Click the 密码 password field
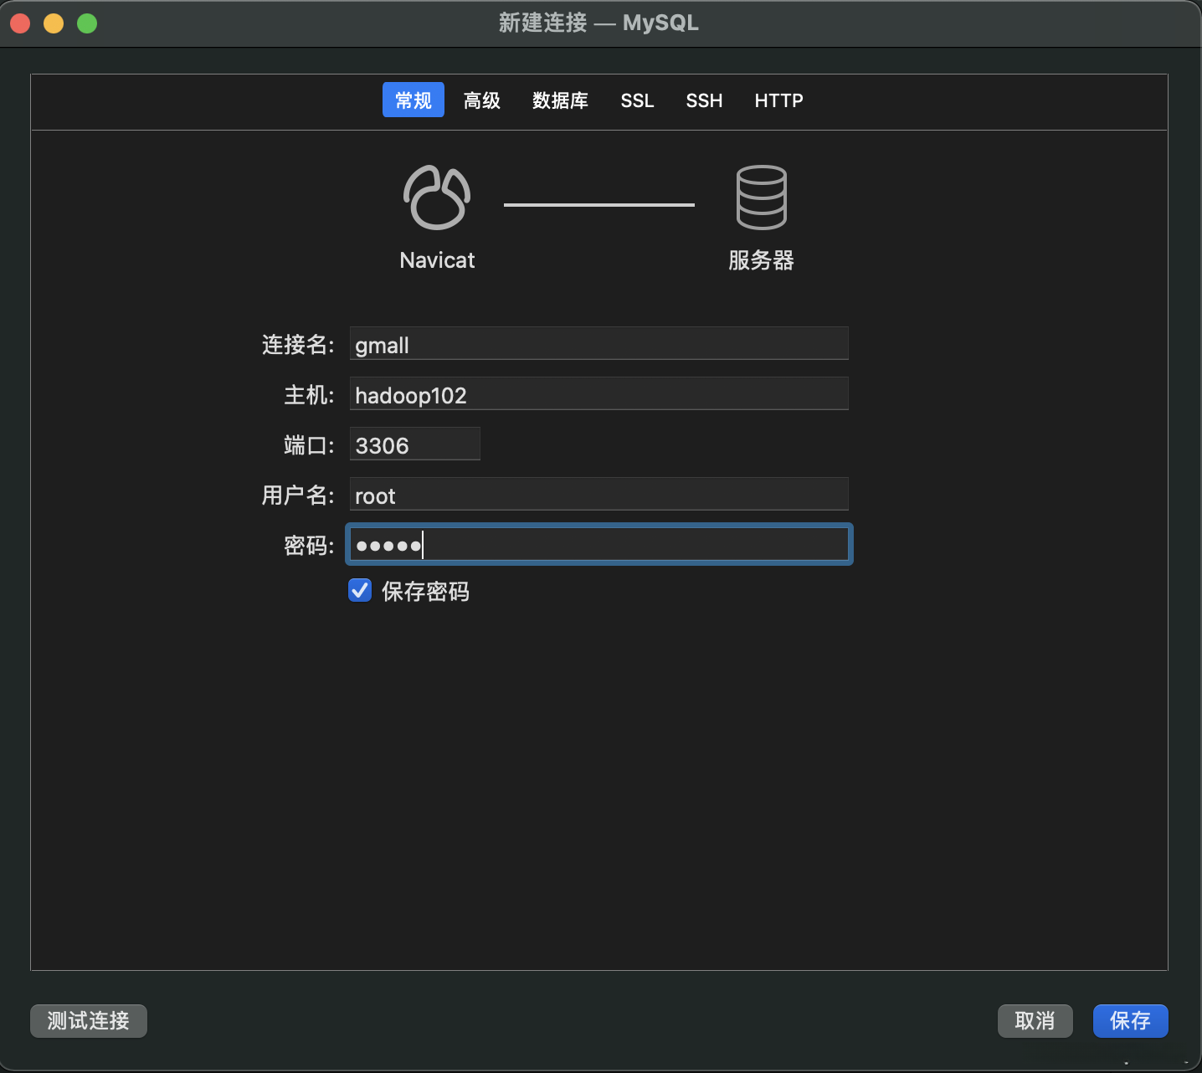Viewport: 1202px width, 1073px height. 598,544
